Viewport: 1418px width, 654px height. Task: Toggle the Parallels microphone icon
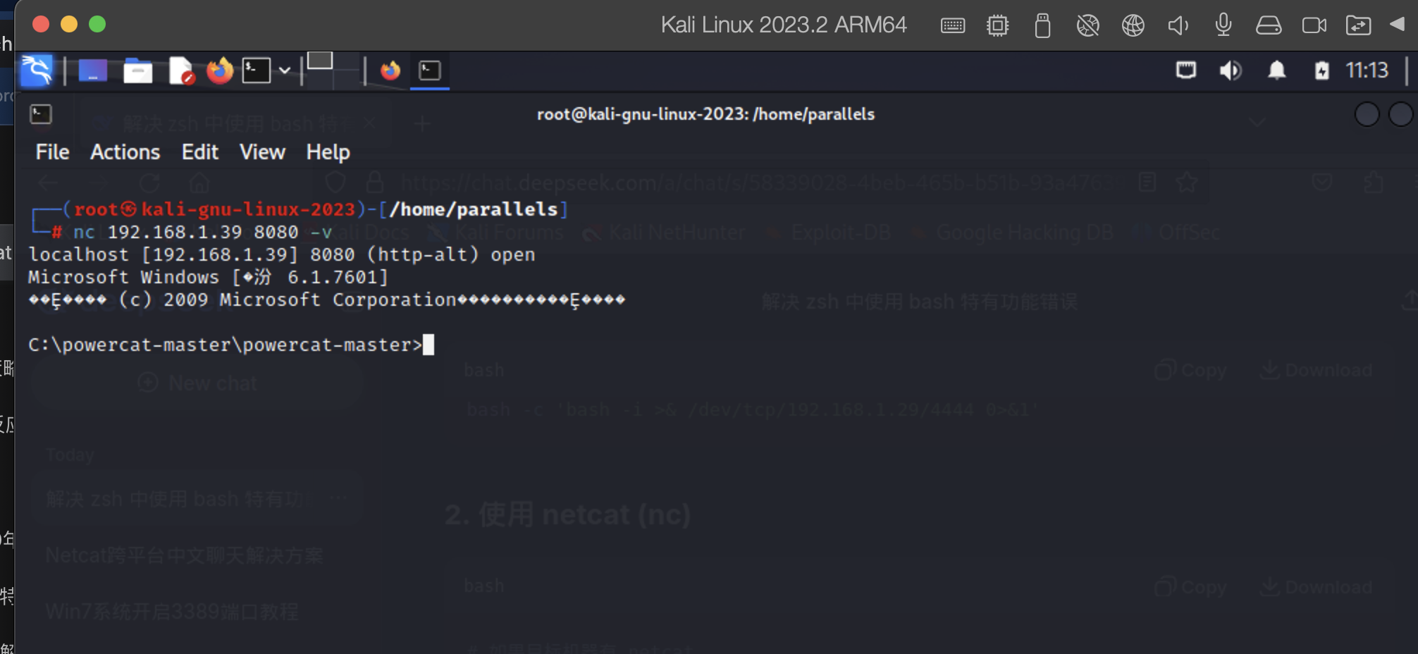click(x=1223, y=25)
